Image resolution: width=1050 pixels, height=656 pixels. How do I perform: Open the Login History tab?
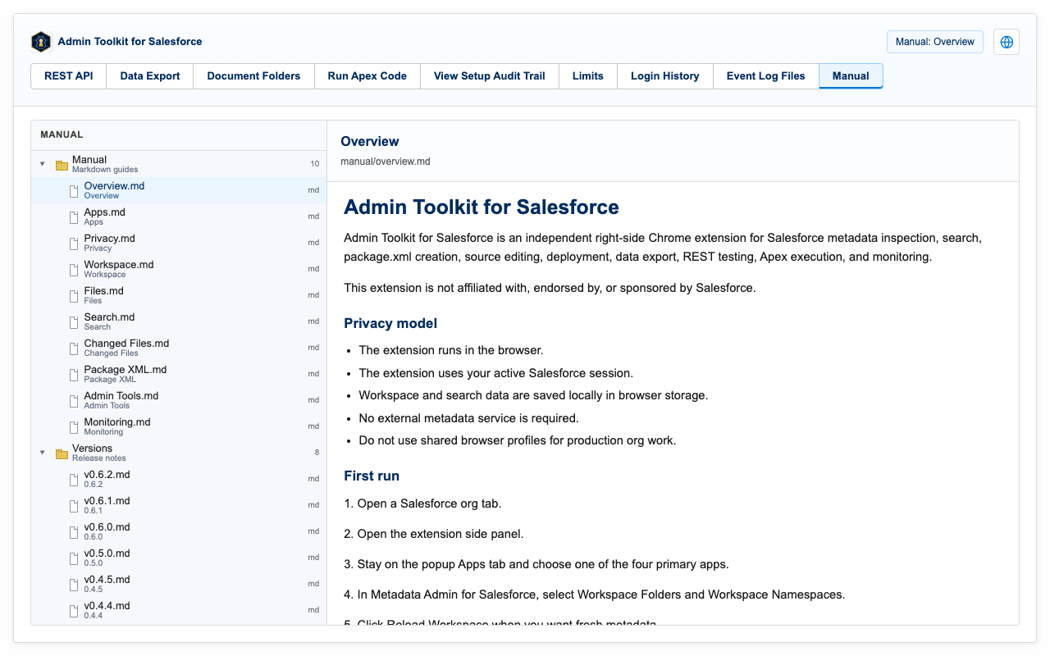pos(665,76)
